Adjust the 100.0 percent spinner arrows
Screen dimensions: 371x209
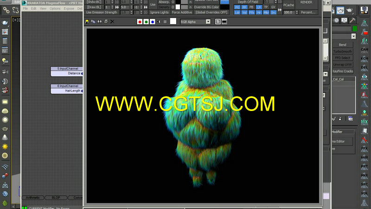coord(297,13)
